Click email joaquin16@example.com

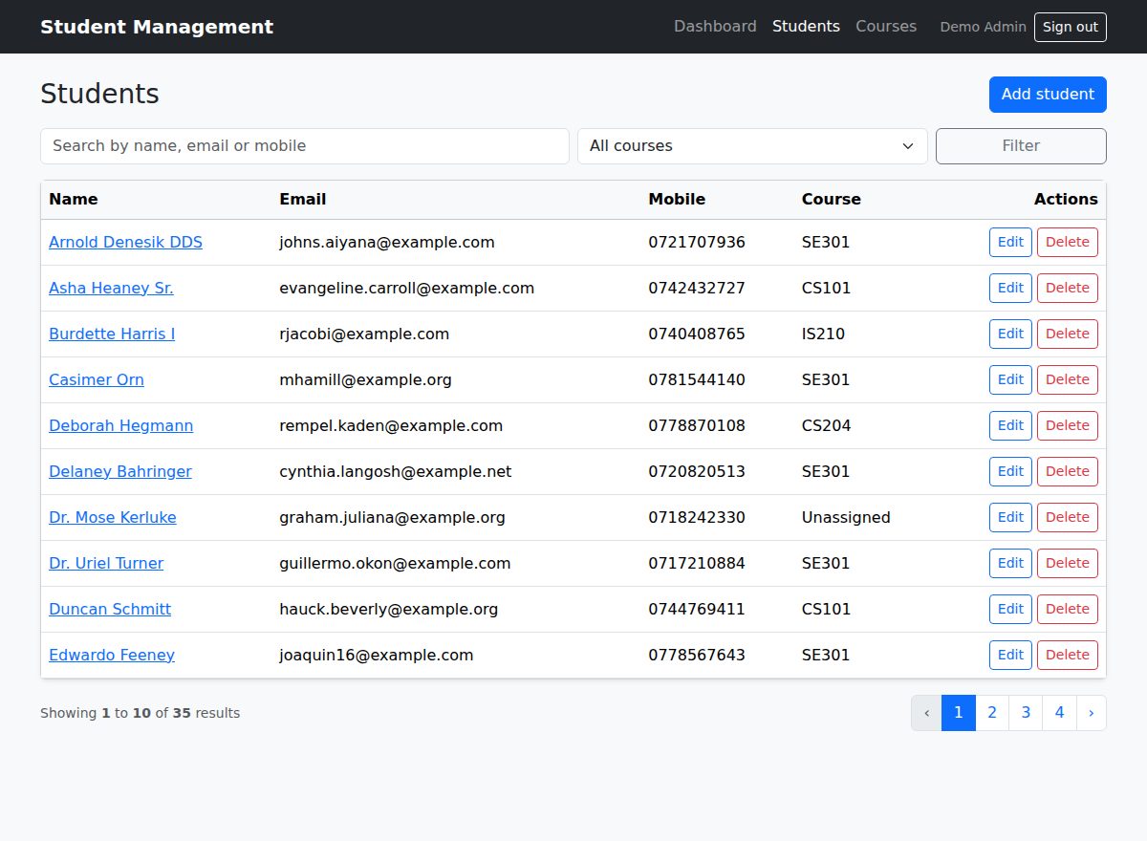(377, 656)
